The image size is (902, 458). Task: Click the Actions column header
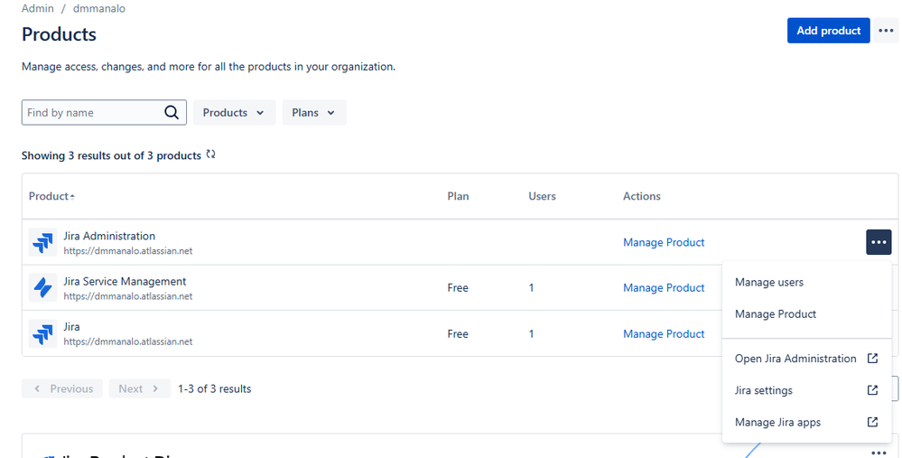pos(641,196)
